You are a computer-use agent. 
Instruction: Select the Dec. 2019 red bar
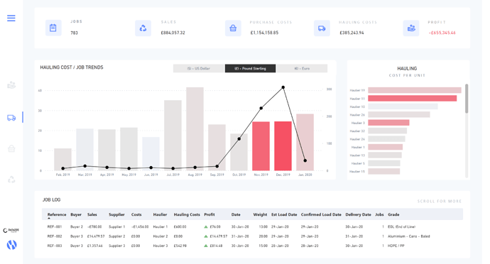[283, 146]
